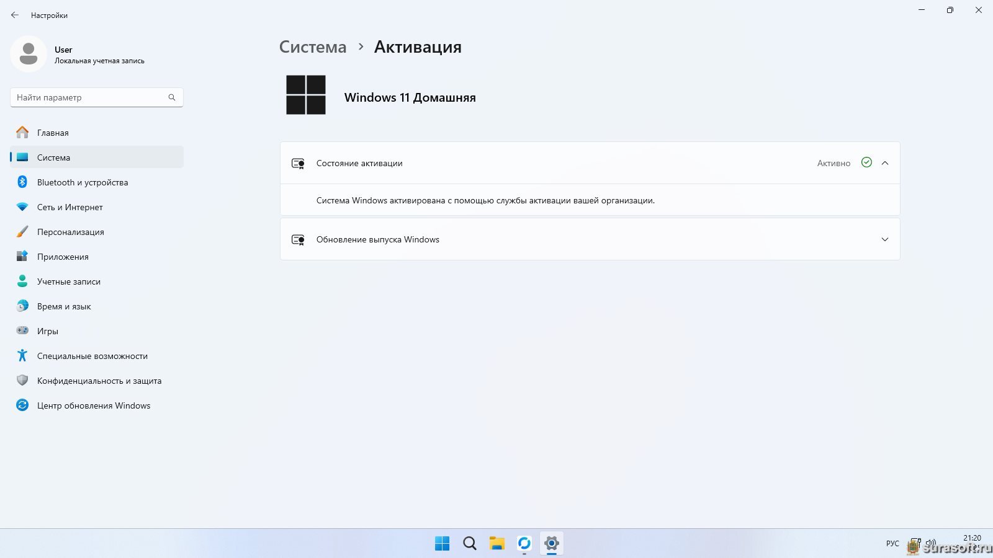Open the User account avatar
This screenshot has width=993, height=558.
[29, 54]
